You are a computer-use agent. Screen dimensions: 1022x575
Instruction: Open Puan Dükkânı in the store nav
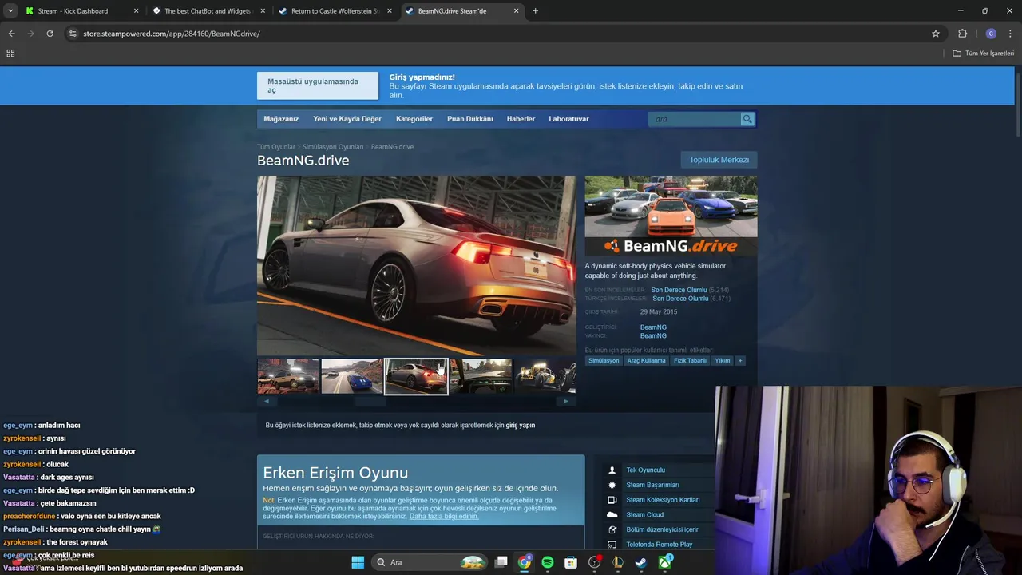470,119
